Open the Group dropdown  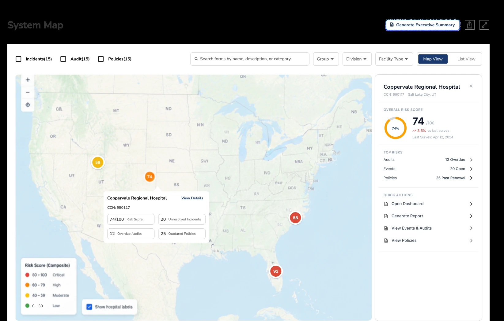pos(326,59)
